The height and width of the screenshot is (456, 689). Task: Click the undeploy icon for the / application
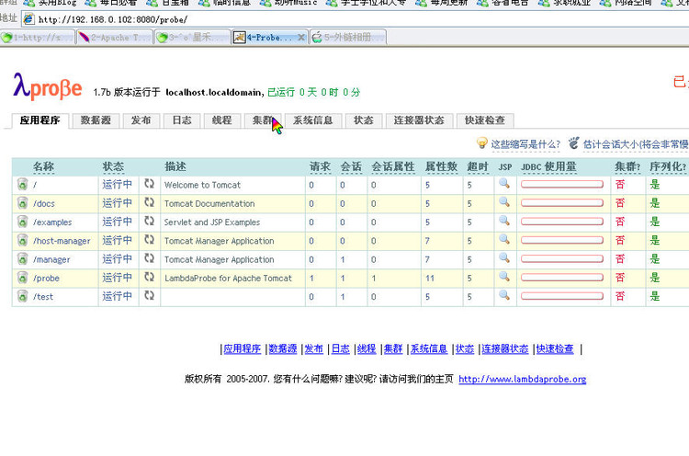22,184
